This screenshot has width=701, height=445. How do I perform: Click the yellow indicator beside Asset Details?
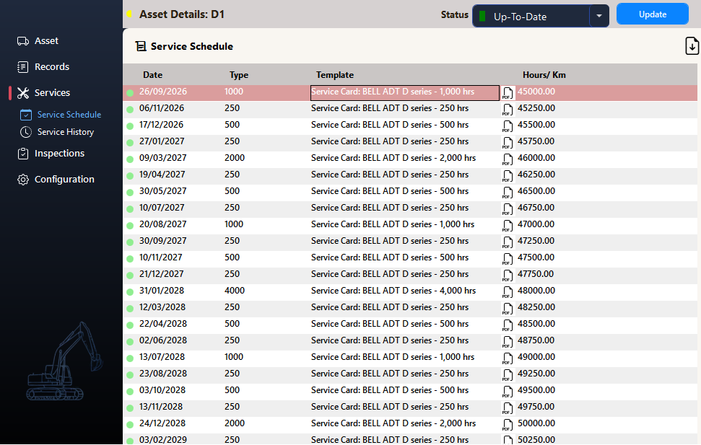pyautogui.click(x=129, y=14)
